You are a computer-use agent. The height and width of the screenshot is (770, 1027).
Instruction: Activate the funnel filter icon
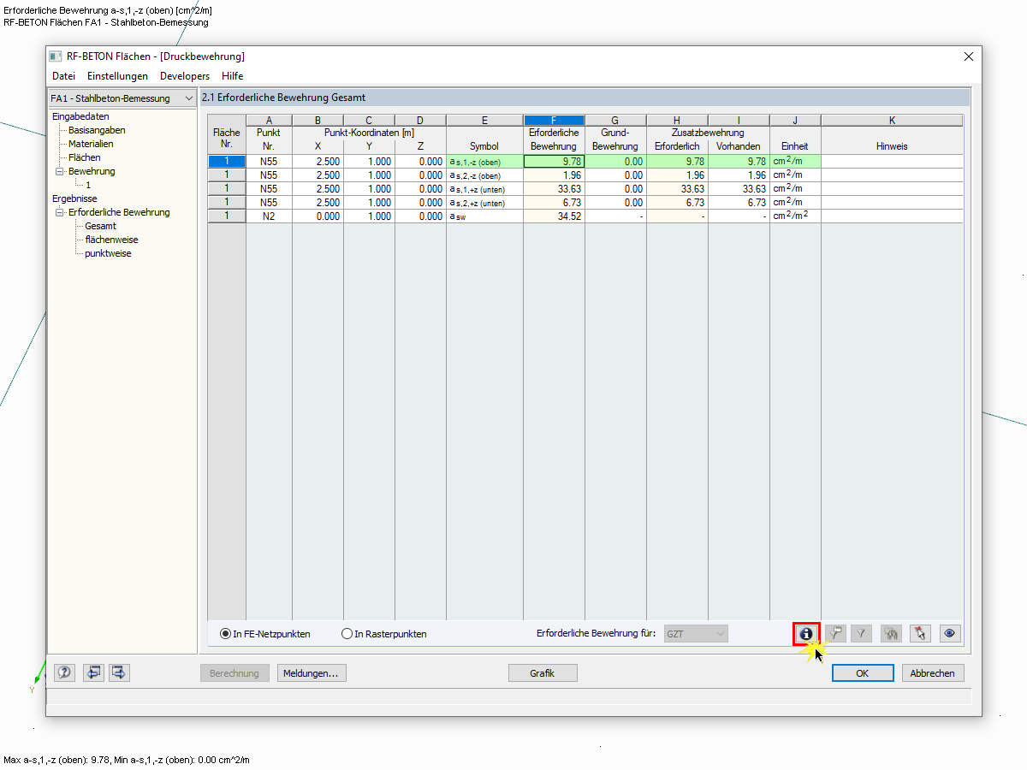pyautogui.click(x=861, y=633)
